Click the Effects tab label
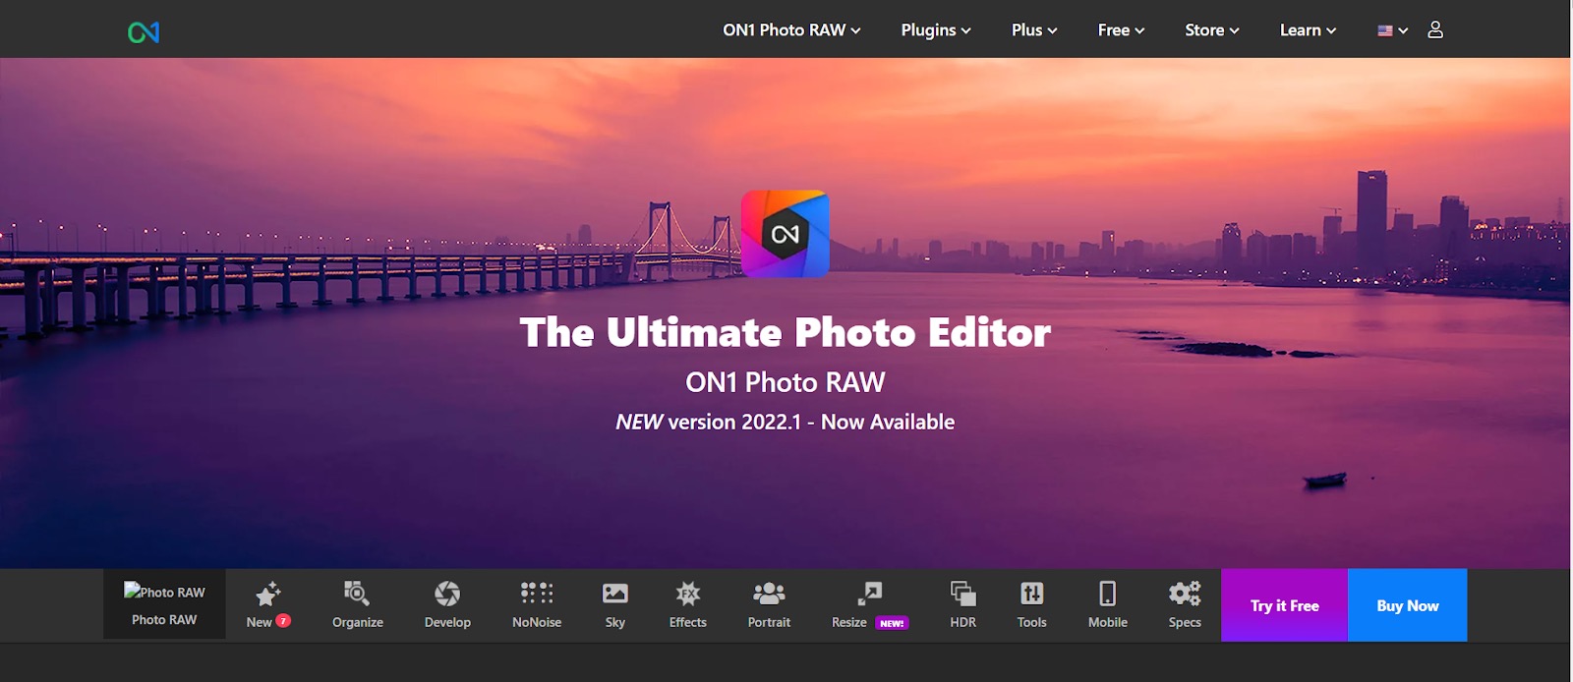Viewport: 1573px width, 682px height. 688,622
